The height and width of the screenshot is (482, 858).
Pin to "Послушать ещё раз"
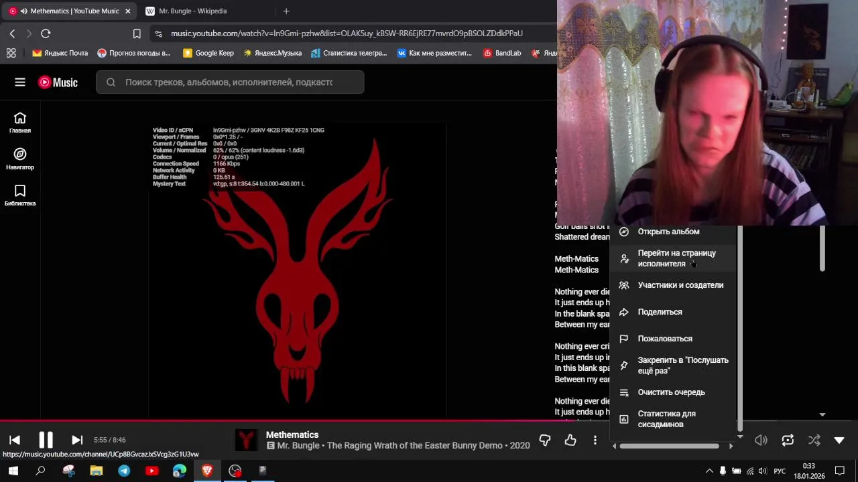(674, 366)
